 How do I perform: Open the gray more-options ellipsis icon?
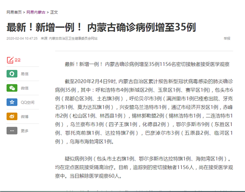(12, 130)
